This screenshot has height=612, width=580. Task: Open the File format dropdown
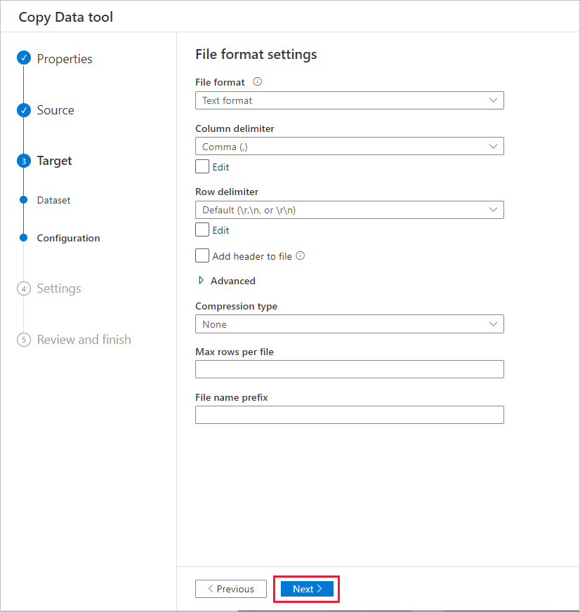(349, 100)
